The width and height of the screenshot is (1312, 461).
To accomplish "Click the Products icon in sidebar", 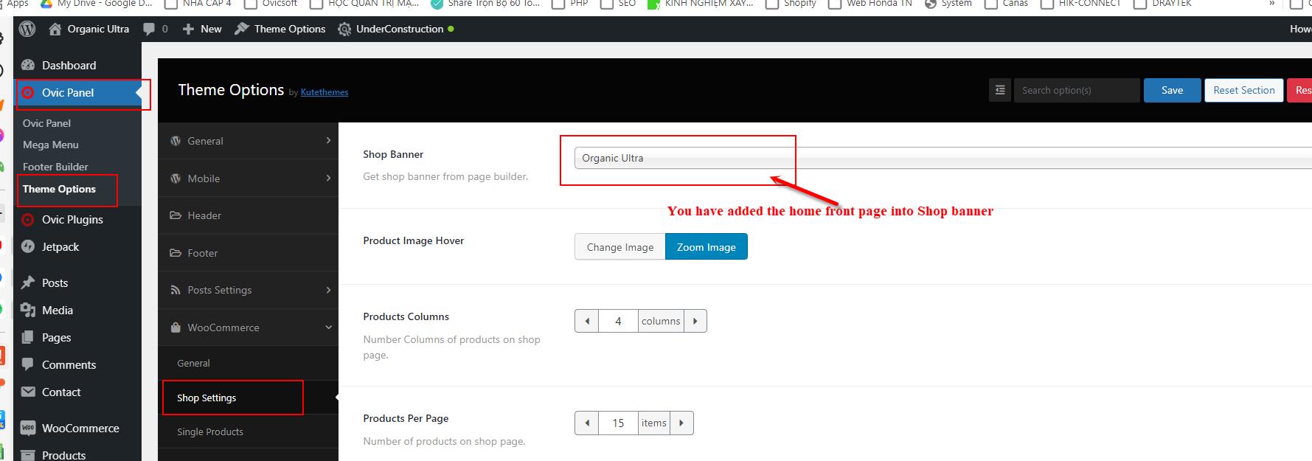I will click(28, 455).
